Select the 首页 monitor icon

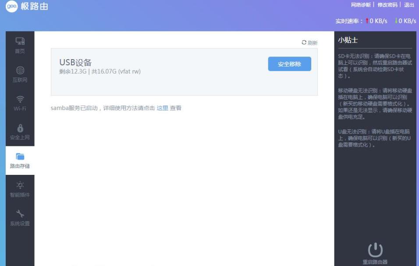click(x=19, y=41)
